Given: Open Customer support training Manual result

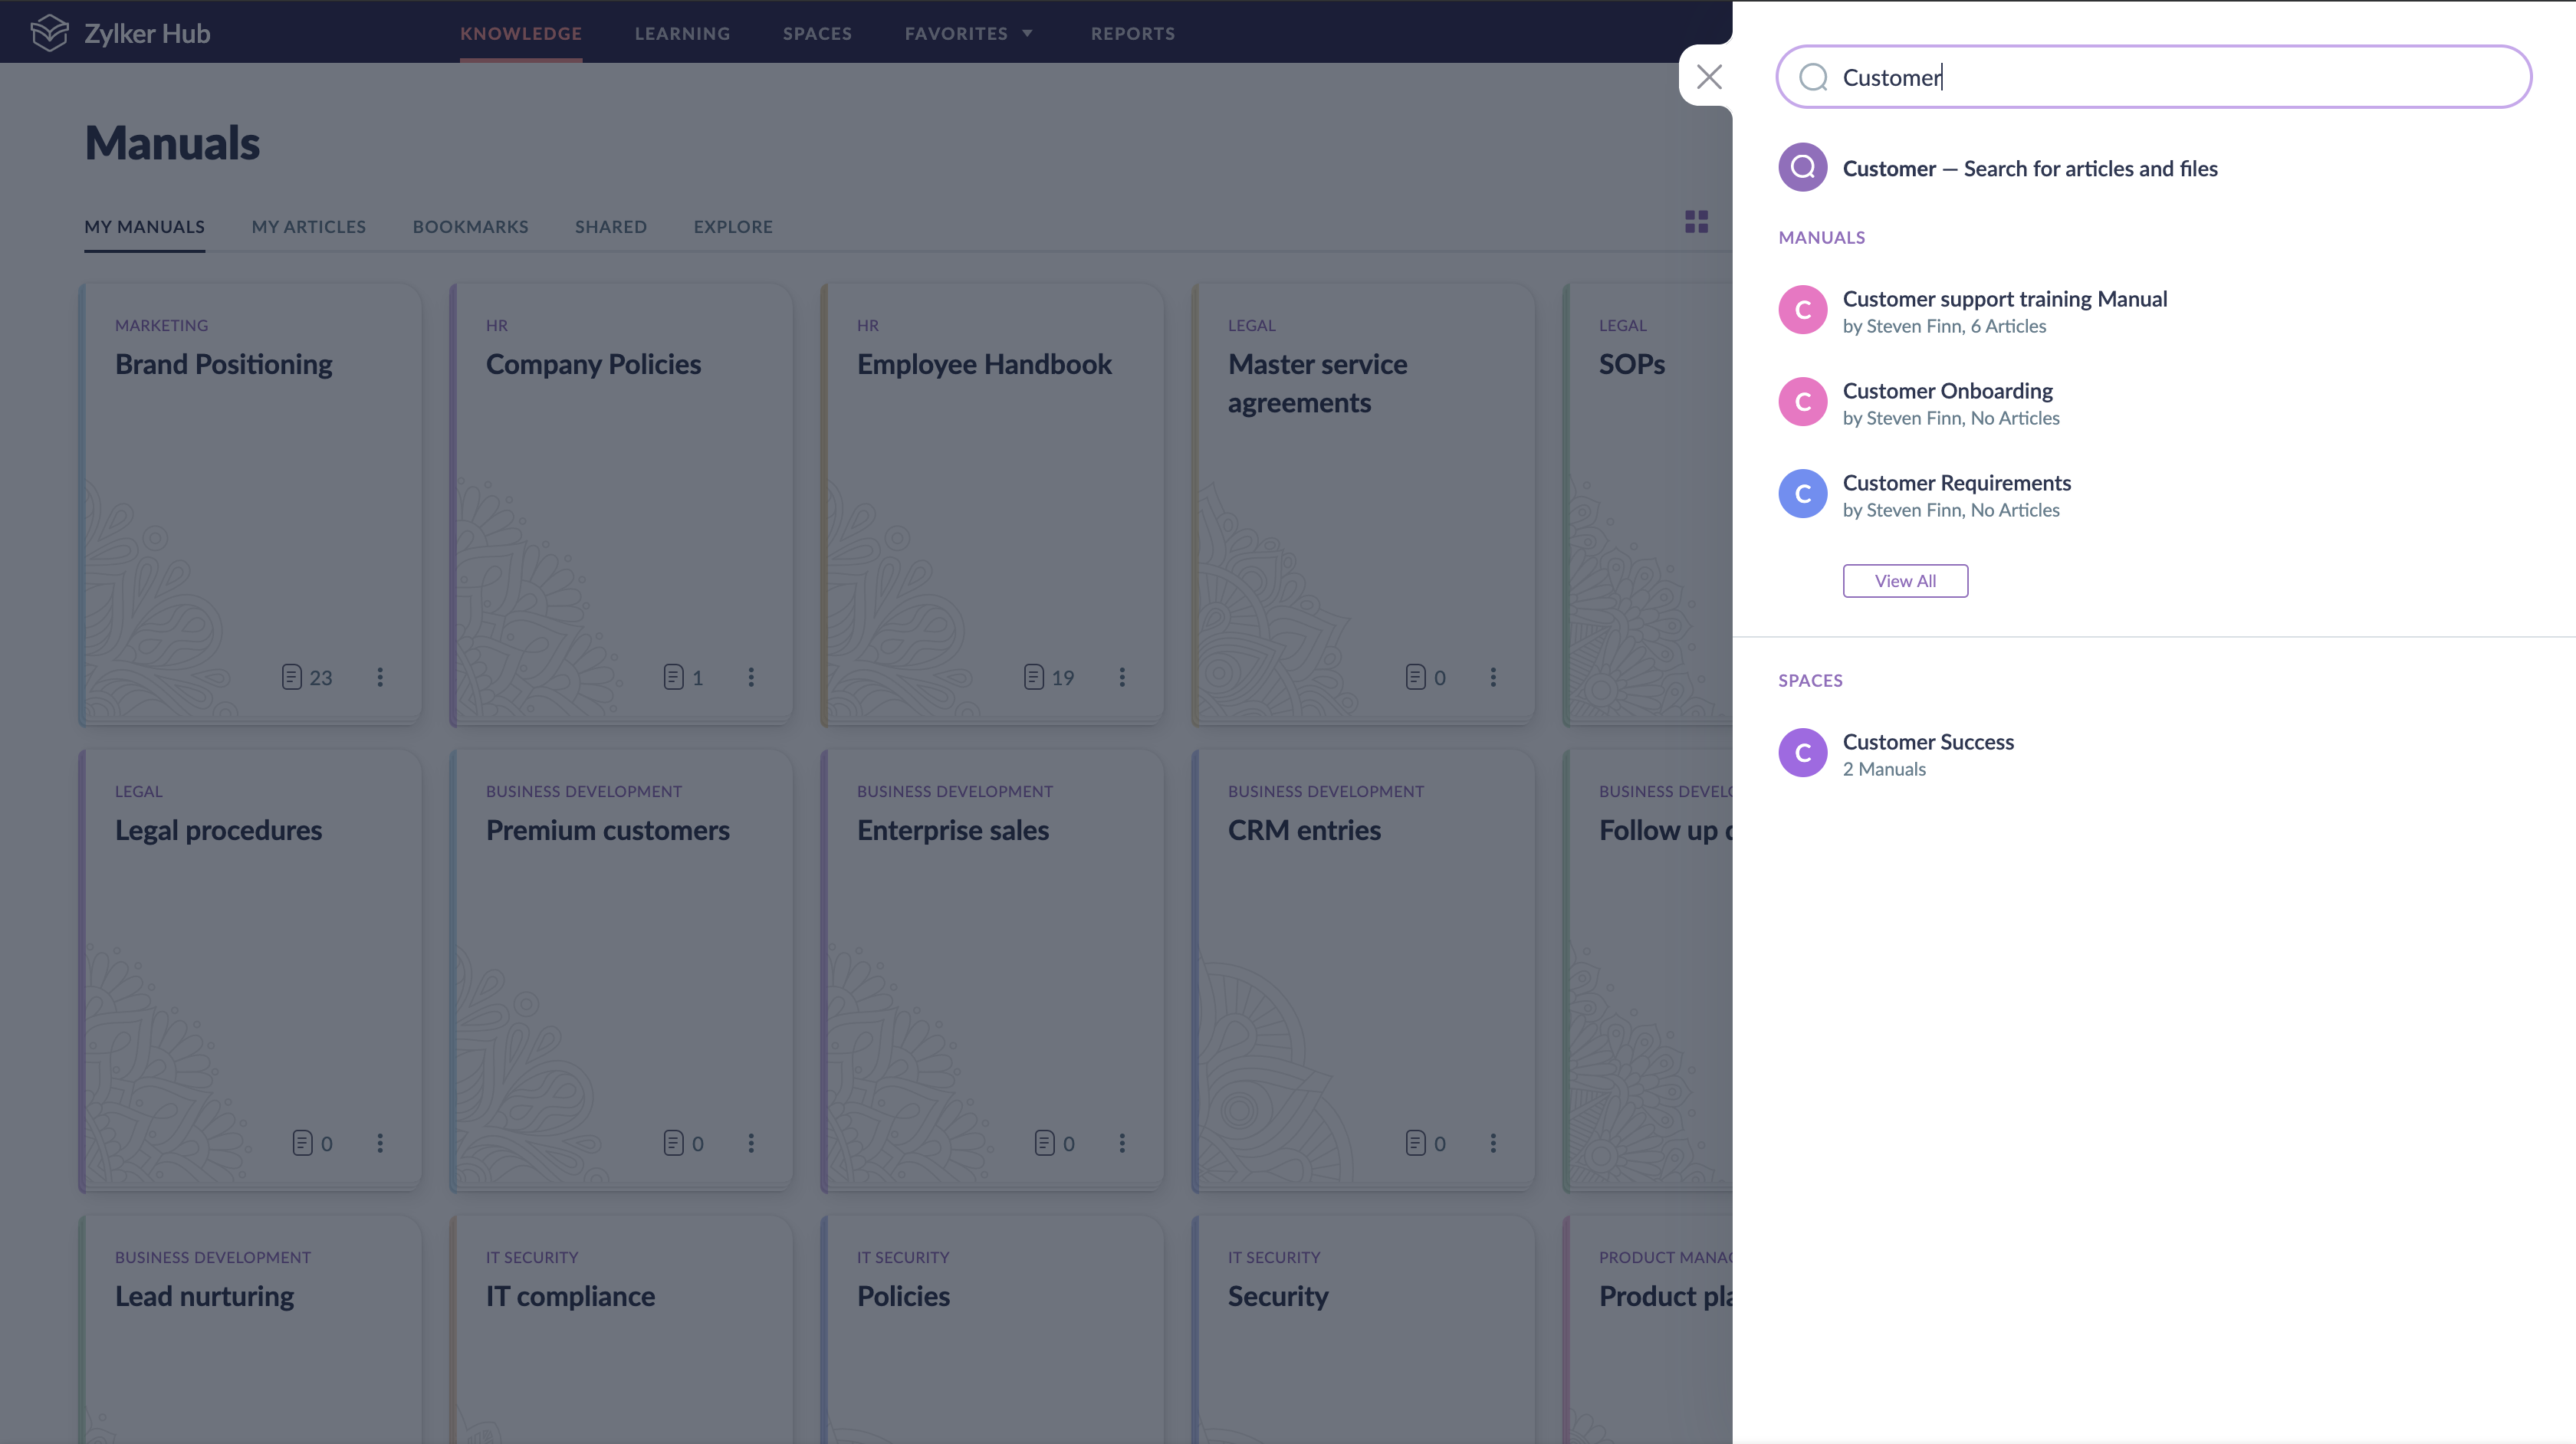Looking at the screenshot, I should click(x=2004, y=299).
